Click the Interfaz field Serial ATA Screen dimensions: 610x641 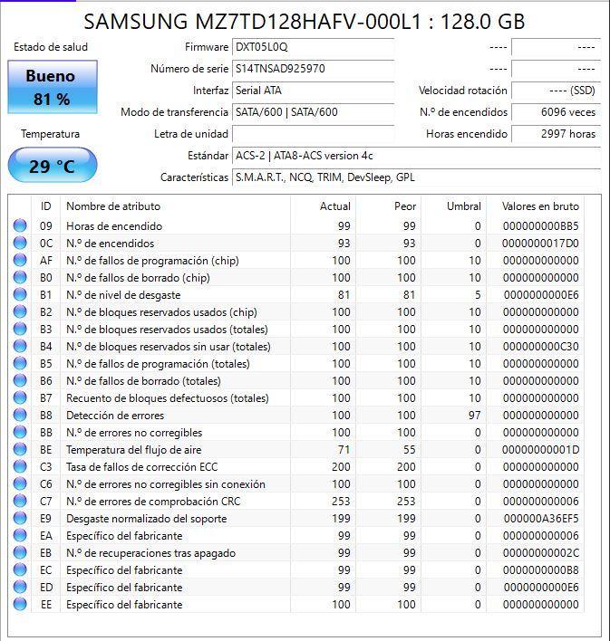click(313, 91)
